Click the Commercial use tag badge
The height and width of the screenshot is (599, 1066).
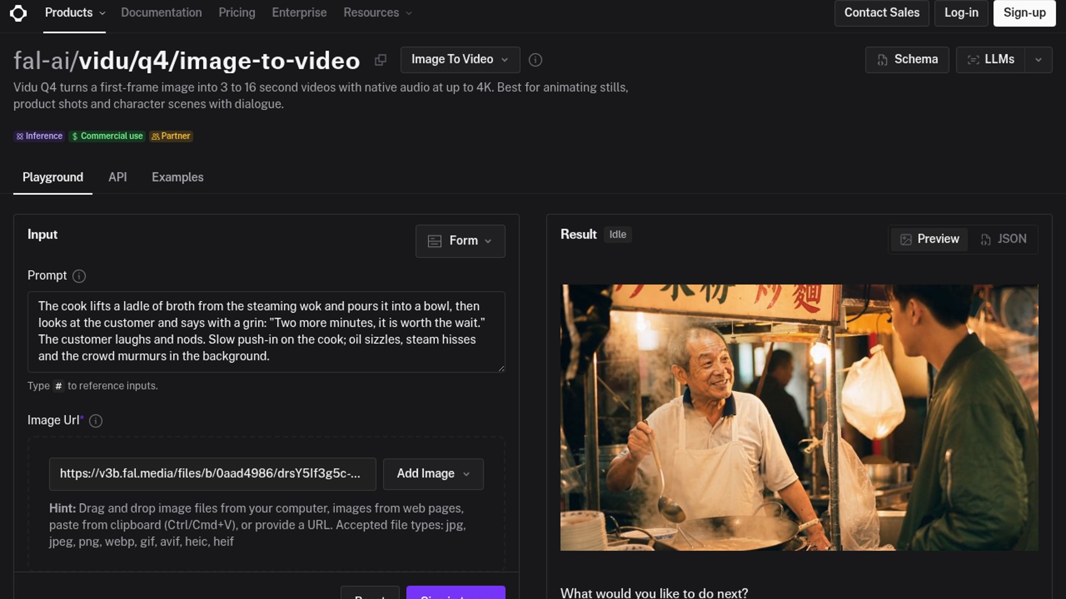(x=107, y=136)
